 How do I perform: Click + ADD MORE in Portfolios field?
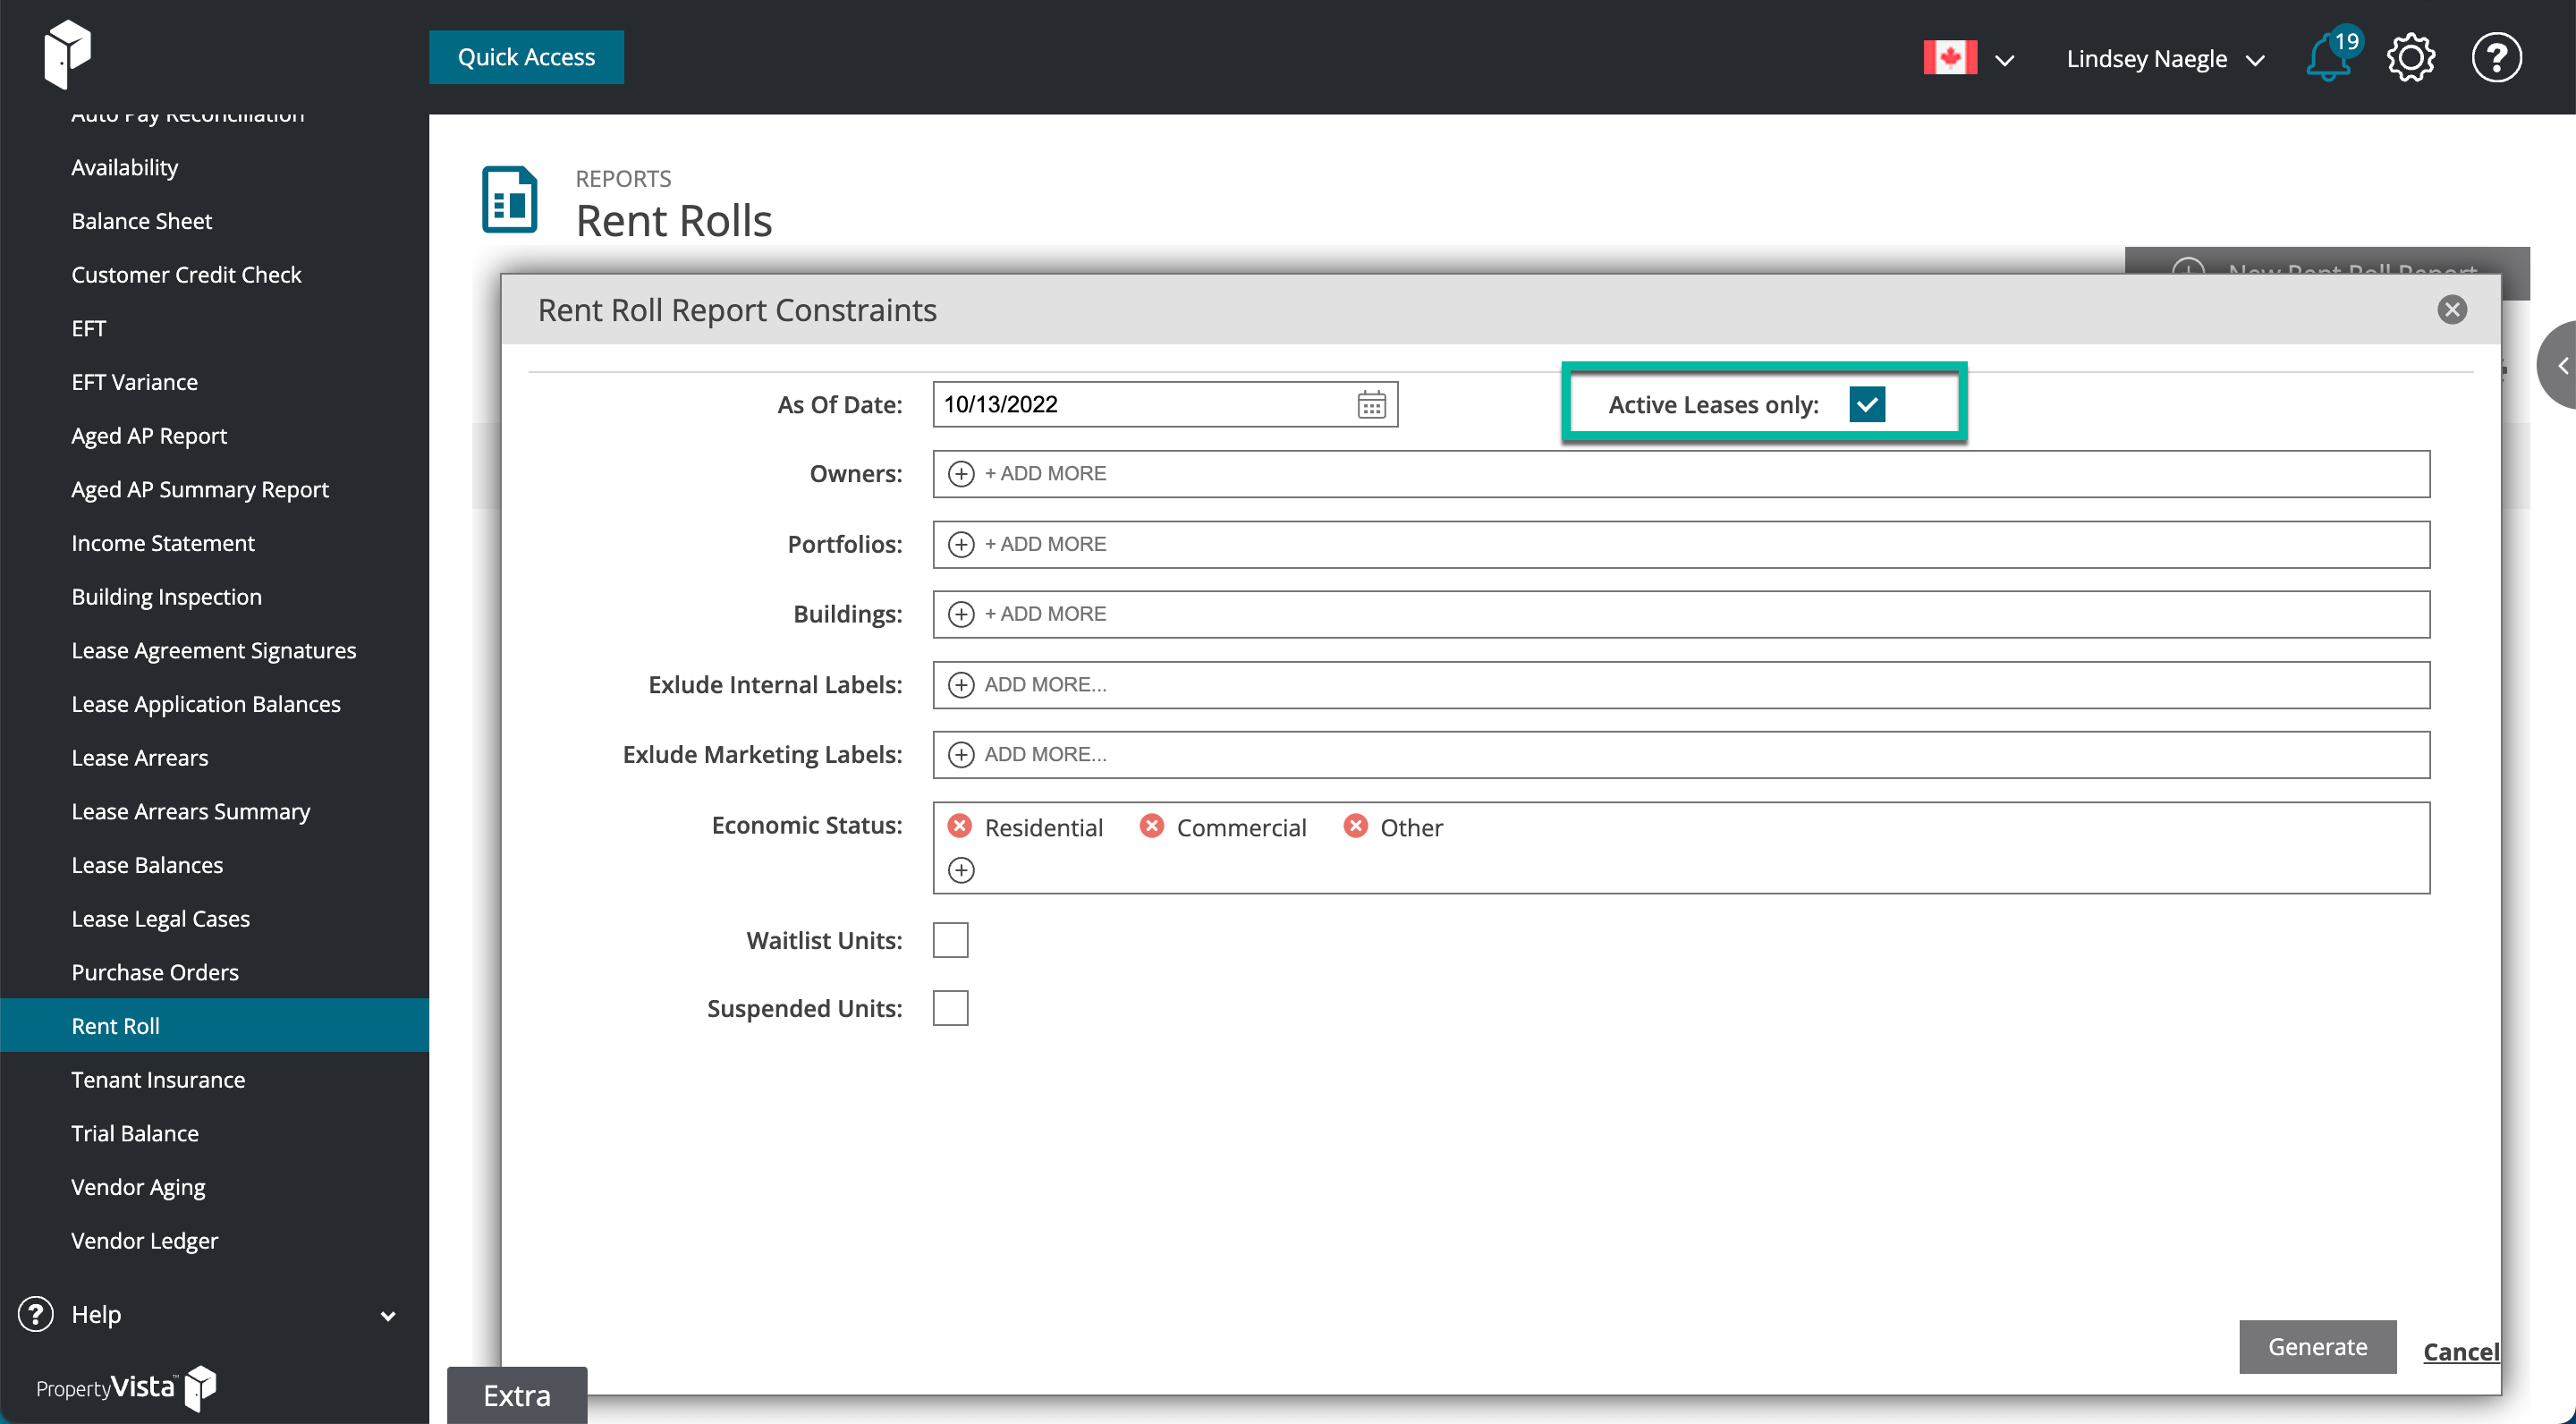[1045, 544]
